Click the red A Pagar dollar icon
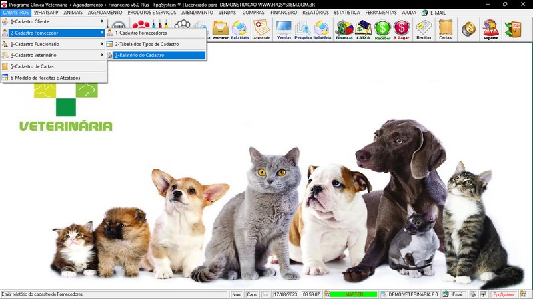 click(402, 30)
